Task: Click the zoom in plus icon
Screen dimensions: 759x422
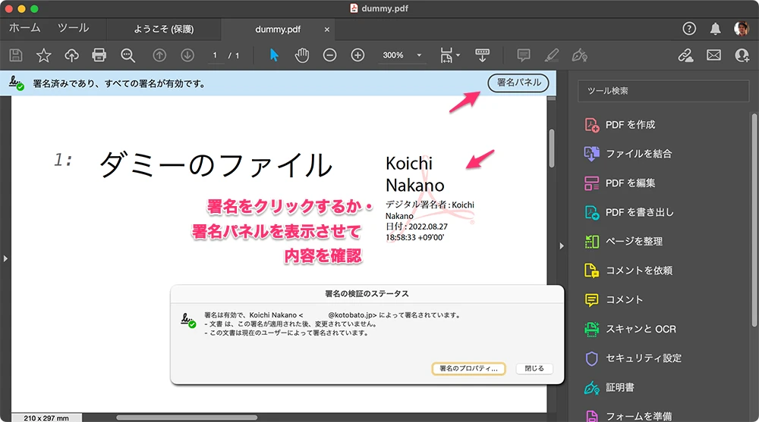Action: tap(357, 55)
